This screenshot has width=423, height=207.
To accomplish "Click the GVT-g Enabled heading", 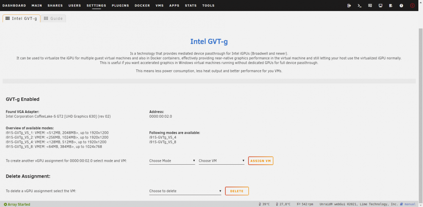I will tap(23, 99).
